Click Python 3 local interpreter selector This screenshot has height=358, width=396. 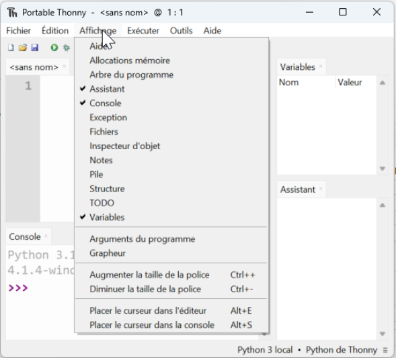coord(265,350)
